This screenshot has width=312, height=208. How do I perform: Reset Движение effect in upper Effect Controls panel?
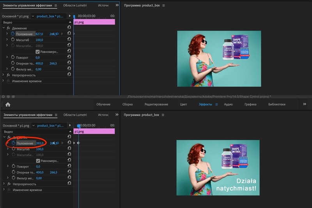pos(69,27)
